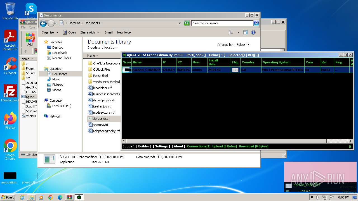Viewport: 358px width, 201px height.
Task: Click the Action Center flag tray icon
Action: click(x=331, y=197)
